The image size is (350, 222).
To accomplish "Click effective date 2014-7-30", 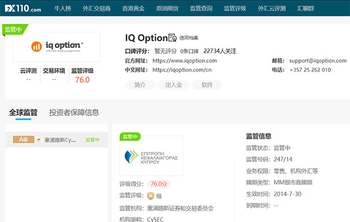I will click(288, 194).
